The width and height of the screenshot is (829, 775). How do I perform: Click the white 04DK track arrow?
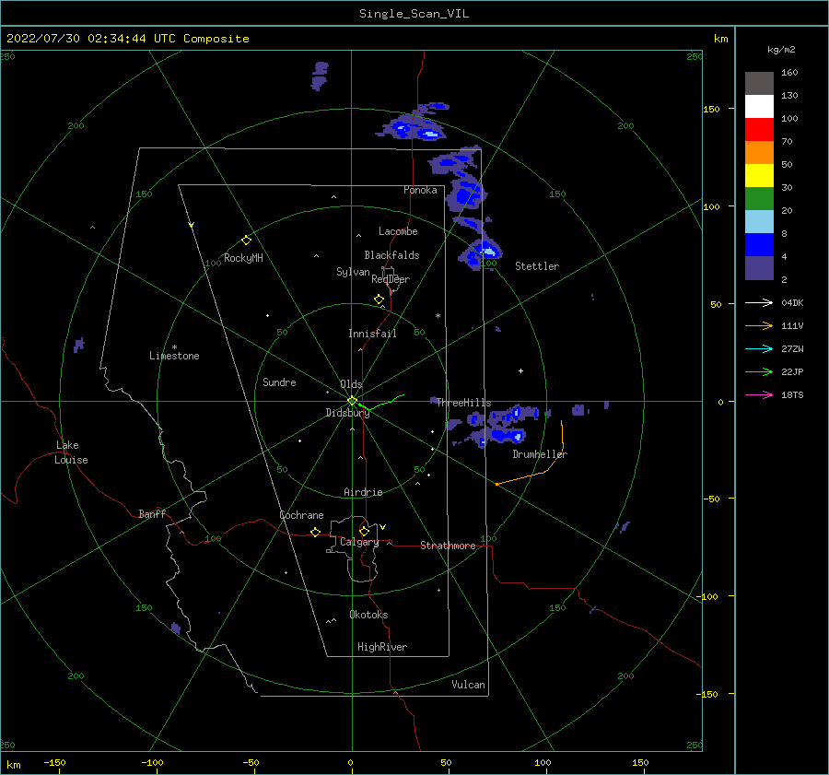(x=759, y=302)
